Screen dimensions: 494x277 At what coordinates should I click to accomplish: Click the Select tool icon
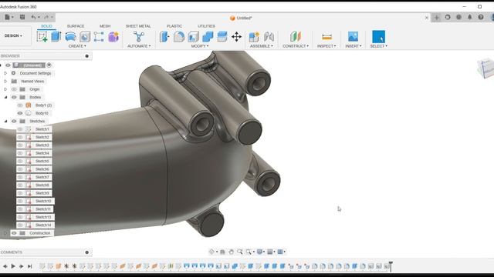click(378, 37)
